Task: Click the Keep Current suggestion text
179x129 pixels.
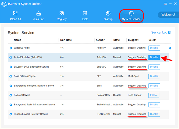Action: click(135, 95)
